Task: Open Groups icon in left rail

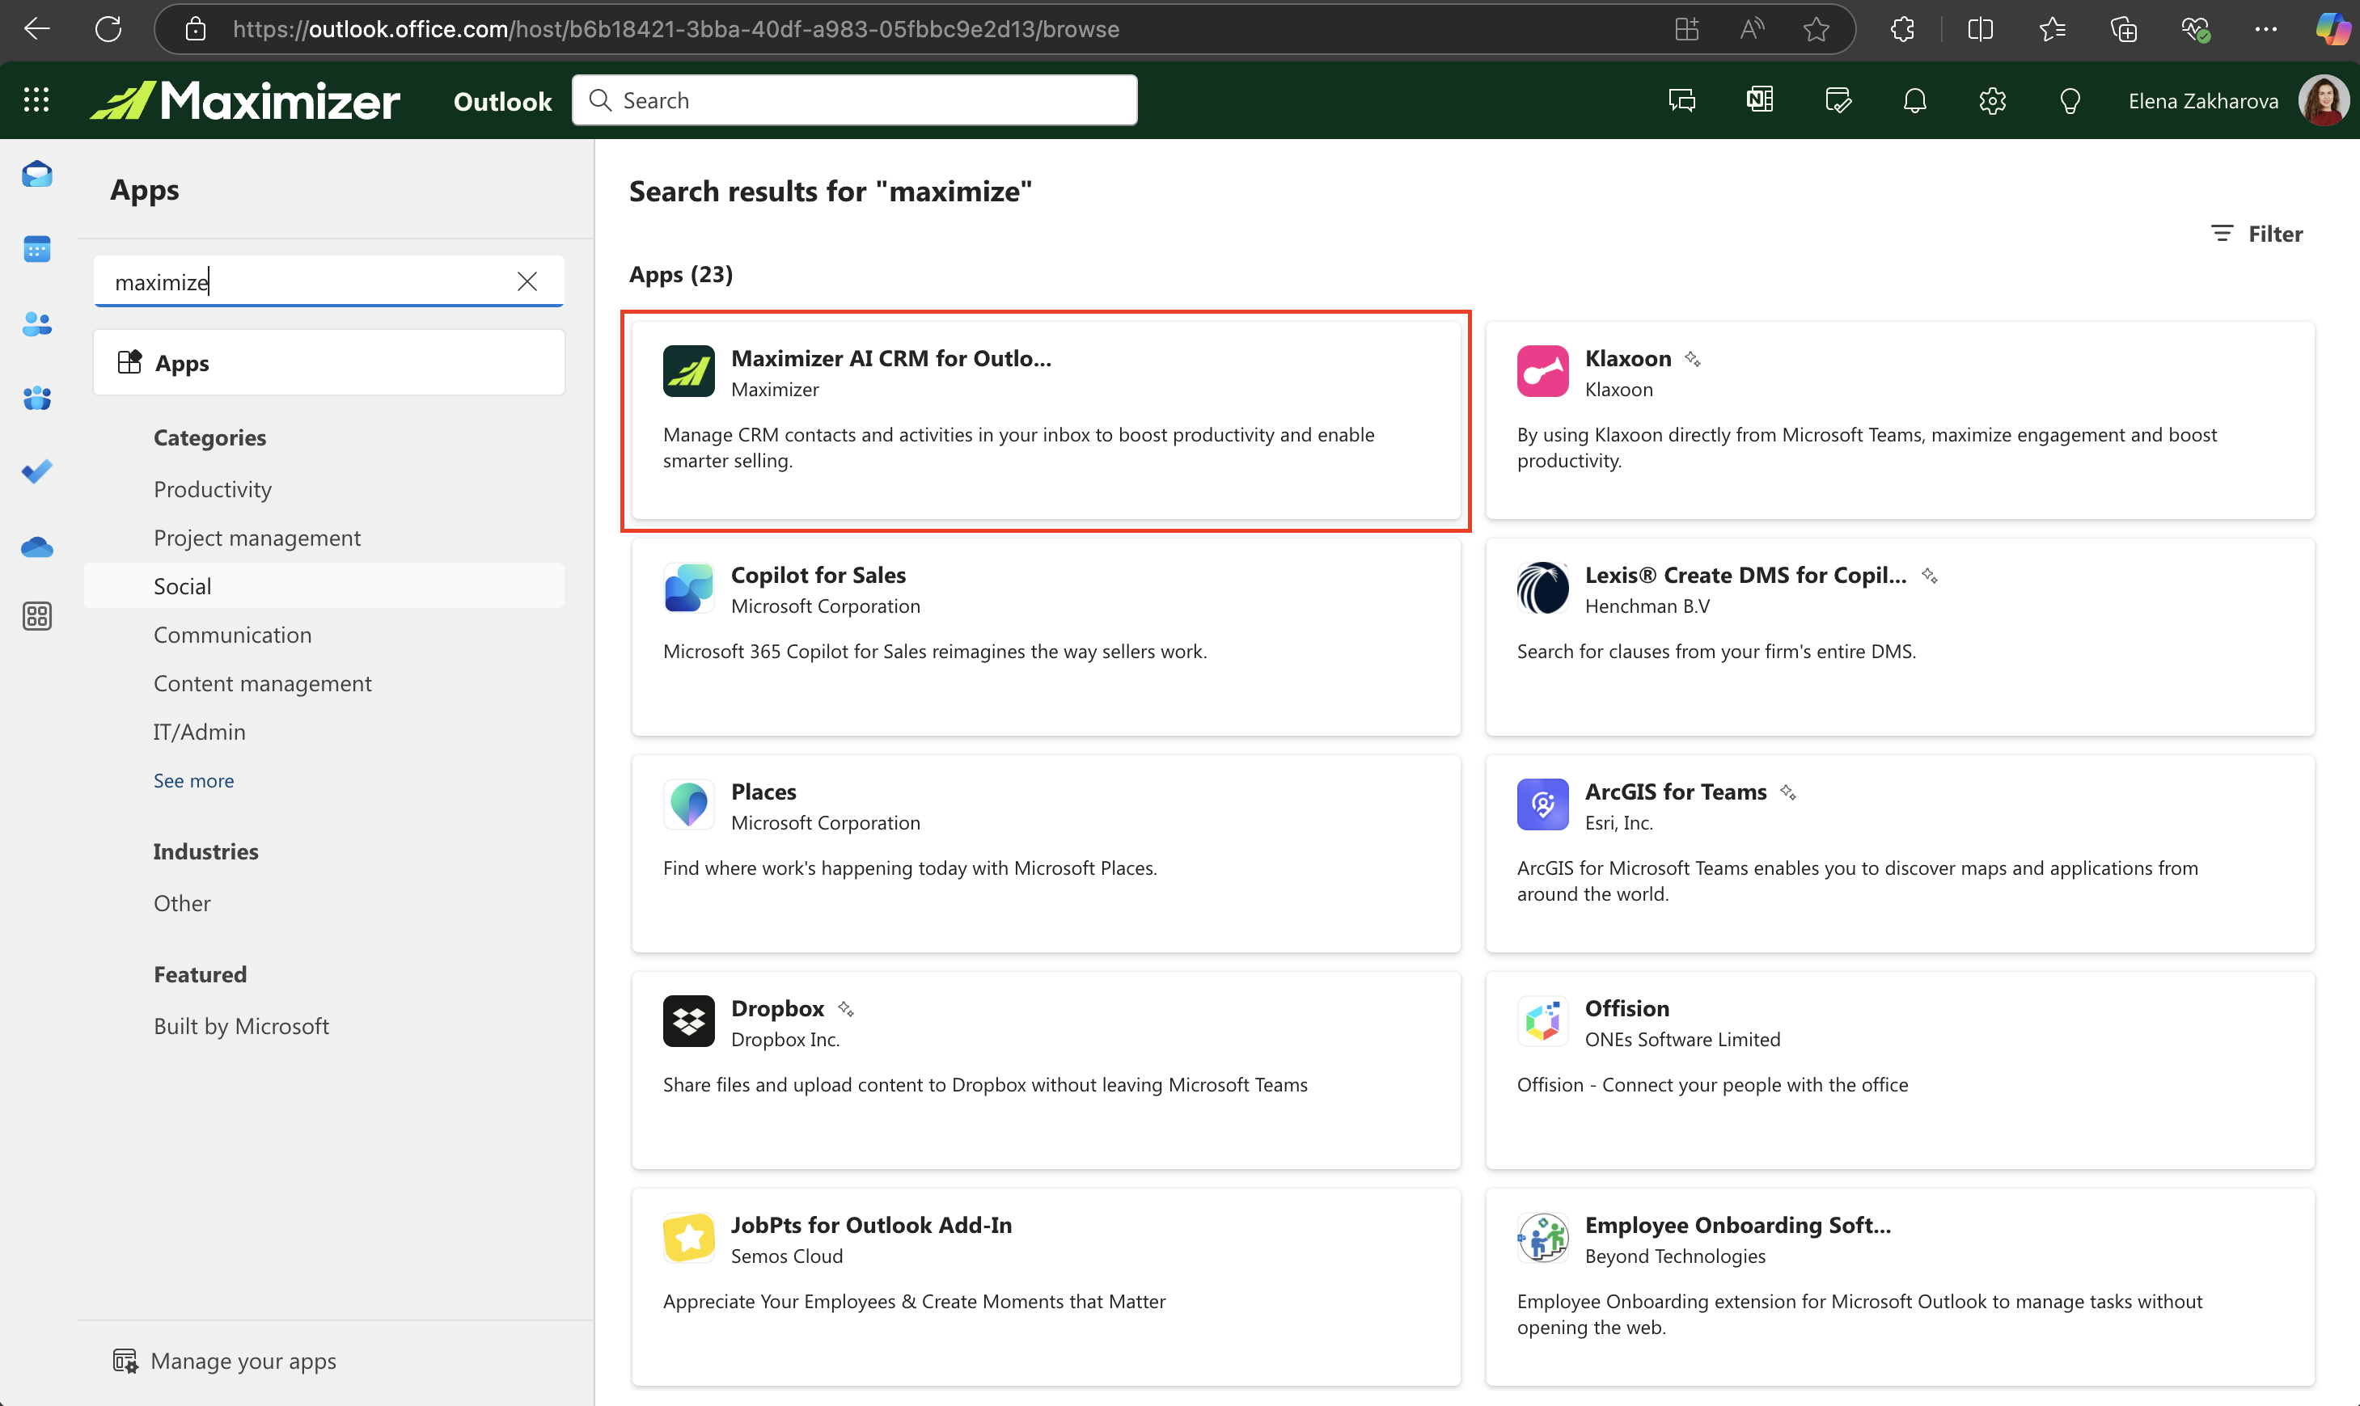Action: pyautogui.click(x=37, y=397)
